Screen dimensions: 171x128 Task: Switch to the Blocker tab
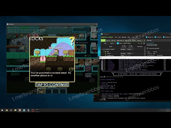pyautogui.click(x=134, y=40)
